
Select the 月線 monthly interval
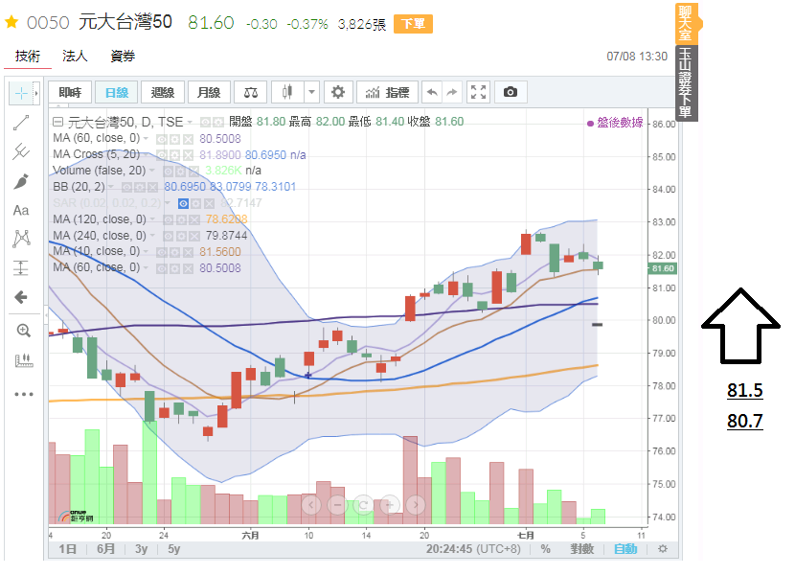pyautogui.click(x=209, y=92)
